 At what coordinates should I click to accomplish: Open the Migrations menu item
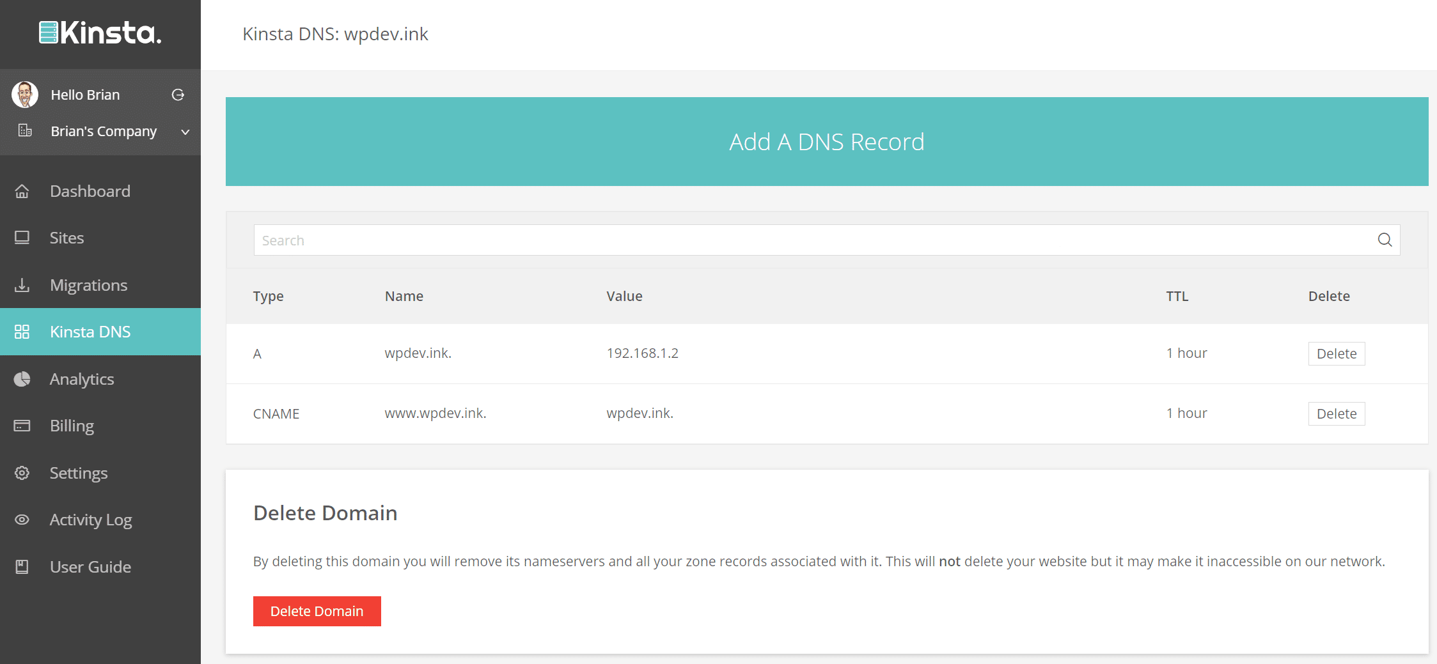point(100,285)
